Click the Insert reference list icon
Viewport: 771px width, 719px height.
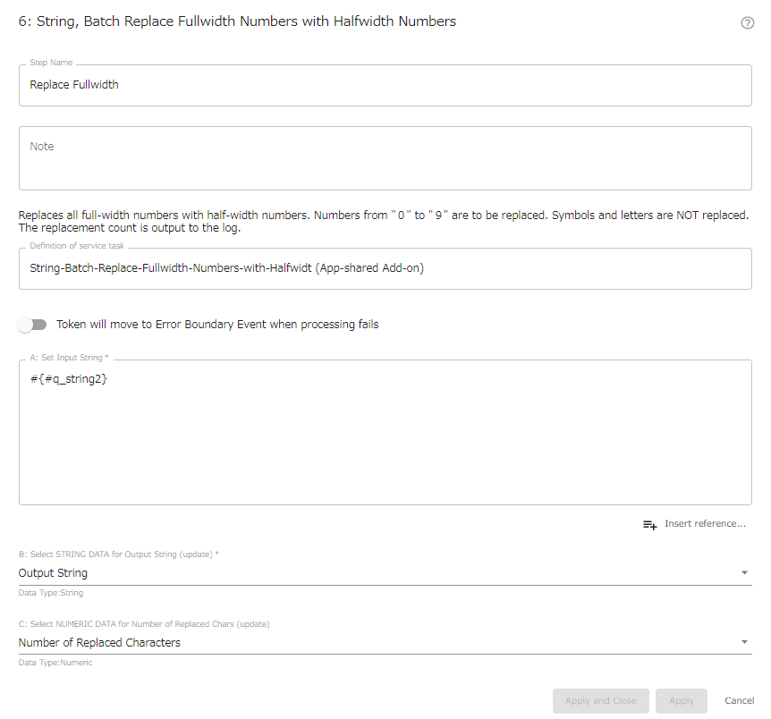tap(649, 525)
